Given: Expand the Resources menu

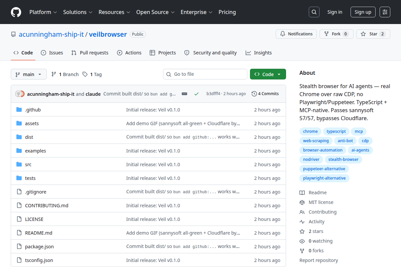Looking at the screenshot, I should click(x=114, y=12).
